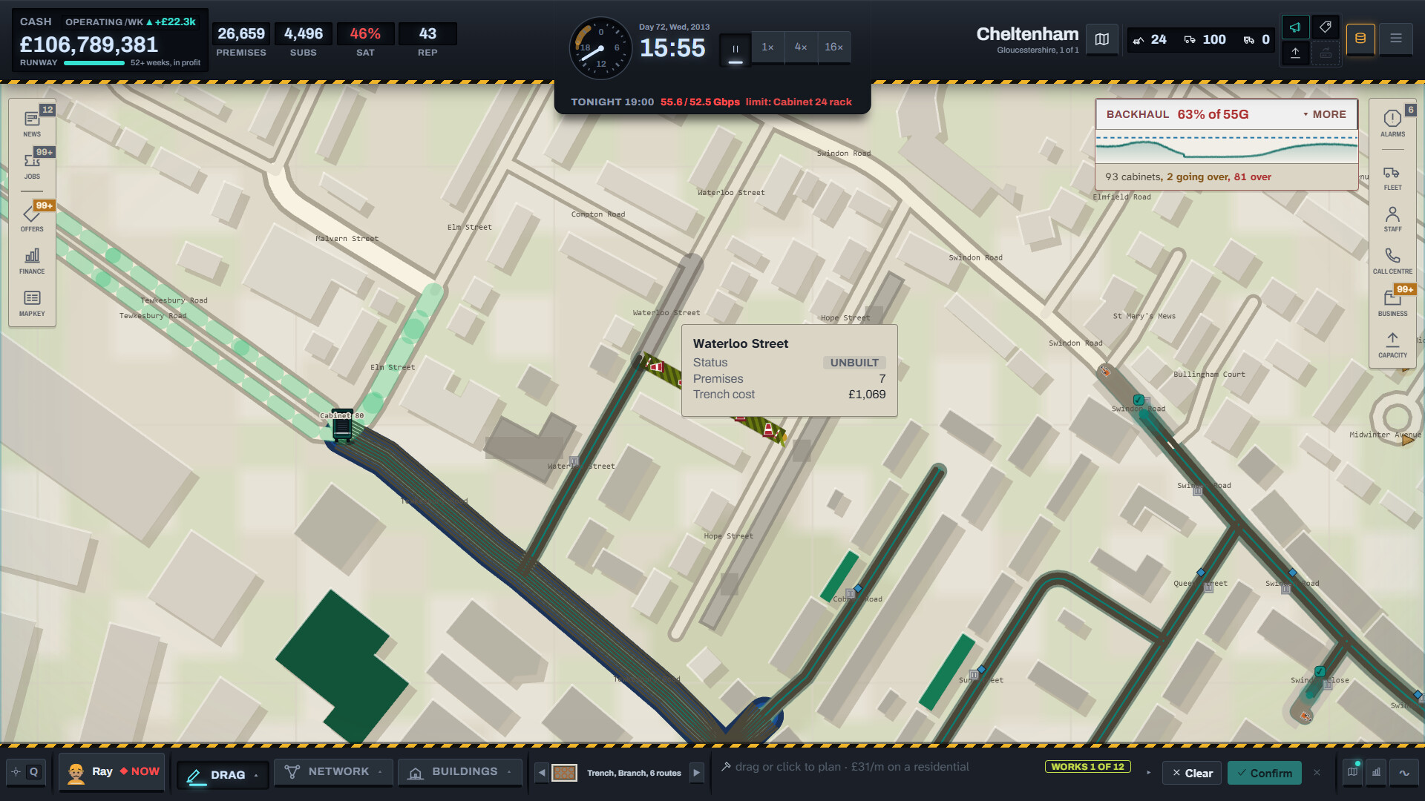
Task: Click the Clear button
Action: tap(1193, 773)
